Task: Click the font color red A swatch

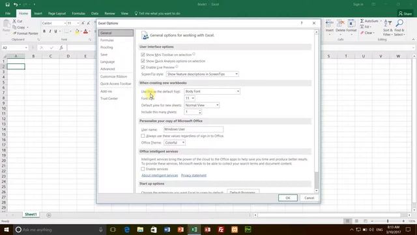Action: pyautogui.click(x=85, y=32)
